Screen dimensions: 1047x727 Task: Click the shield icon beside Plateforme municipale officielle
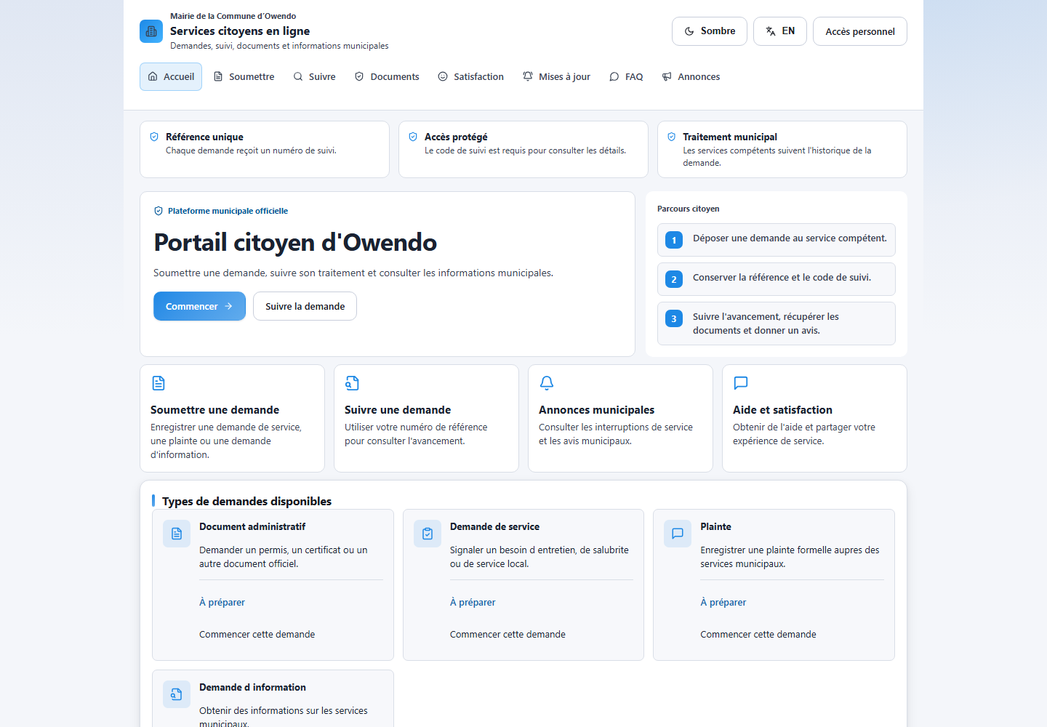coord(159,211)
